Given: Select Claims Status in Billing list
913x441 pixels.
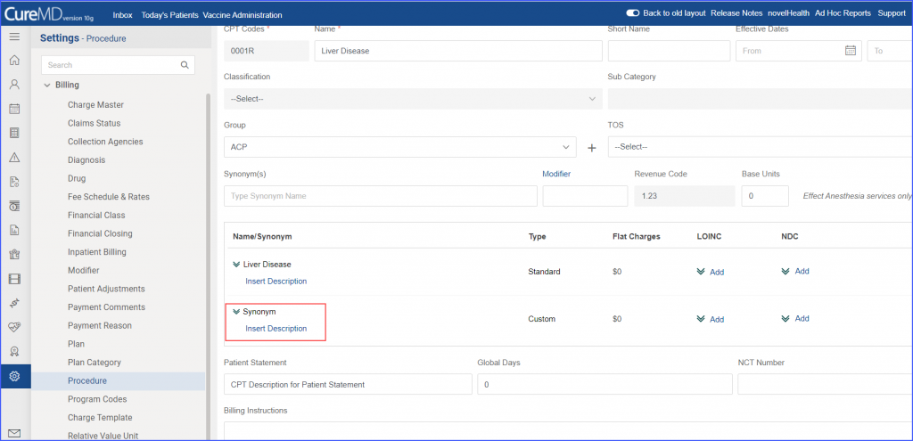Looking at the screenshot, I should (94, 123).
